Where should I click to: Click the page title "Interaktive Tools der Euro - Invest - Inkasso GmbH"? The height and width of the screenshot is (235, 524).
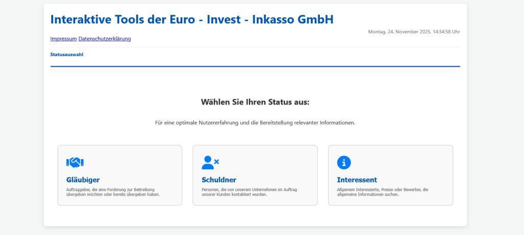click(x=192, y=19)
